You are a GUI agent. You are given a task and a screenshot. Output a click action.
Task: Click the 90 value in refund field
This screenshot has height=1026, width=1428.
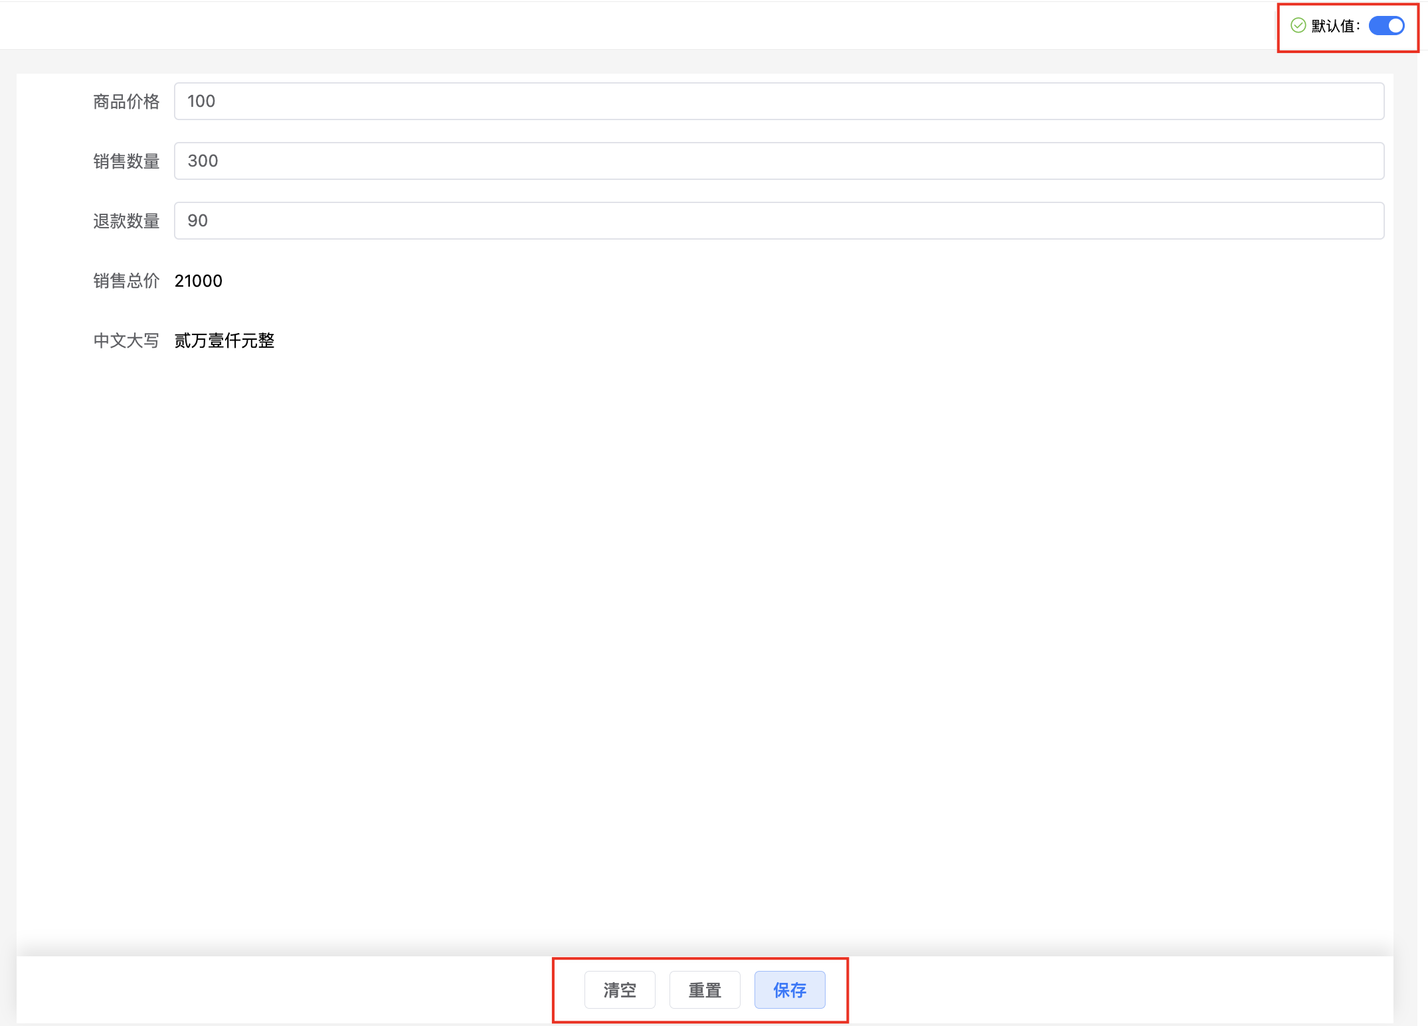(x=198, y=221)
